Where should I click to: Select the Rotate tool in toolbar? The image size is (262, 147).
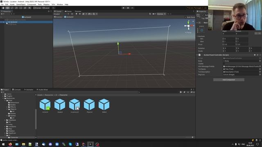(x=12, y=8)
